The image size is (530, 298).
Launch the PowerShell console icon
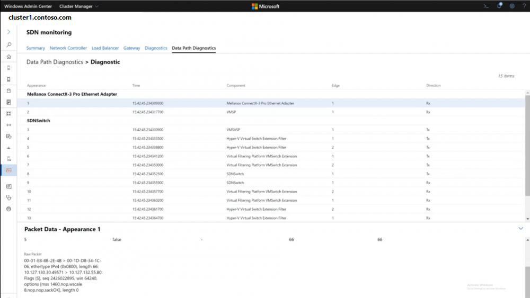point(486,6)
